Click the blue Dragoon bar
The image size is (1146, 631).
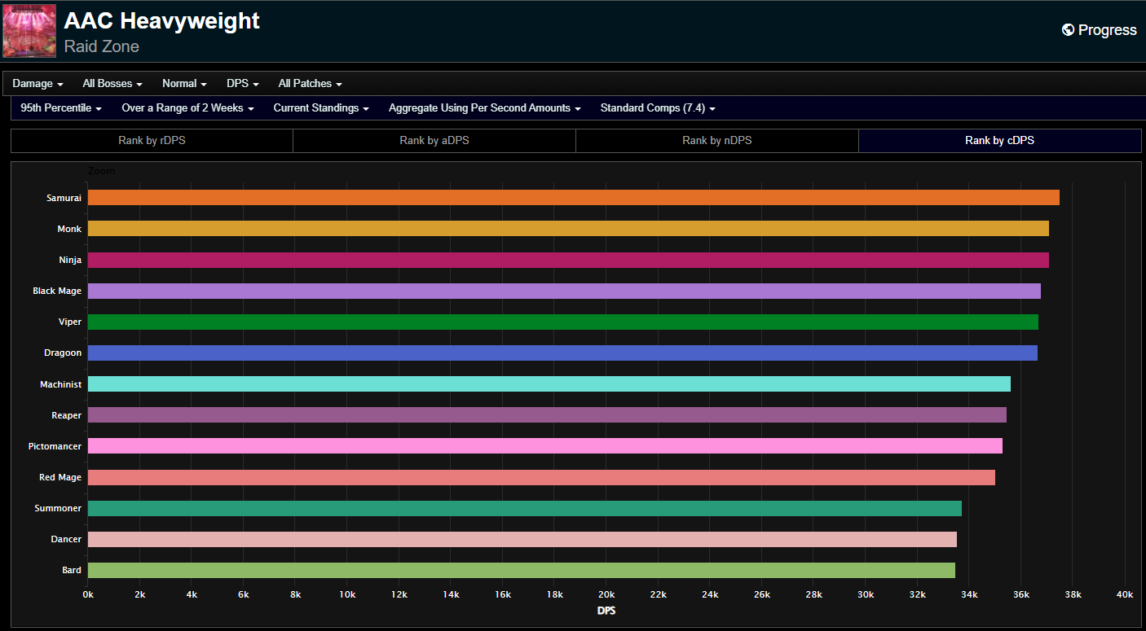pyautogui.click(x=562, y=353)
